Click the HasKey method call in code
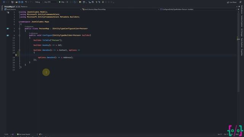 click(x=46, y=45)
